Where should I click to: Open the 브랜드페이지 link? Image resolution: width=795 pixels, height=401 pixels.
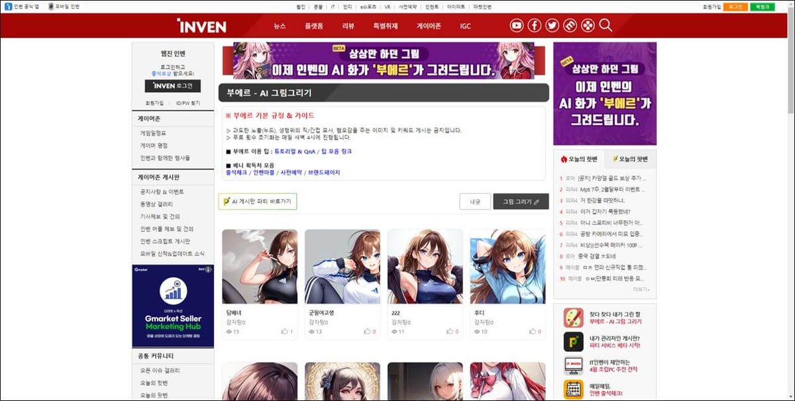click(x=324, y=173)
